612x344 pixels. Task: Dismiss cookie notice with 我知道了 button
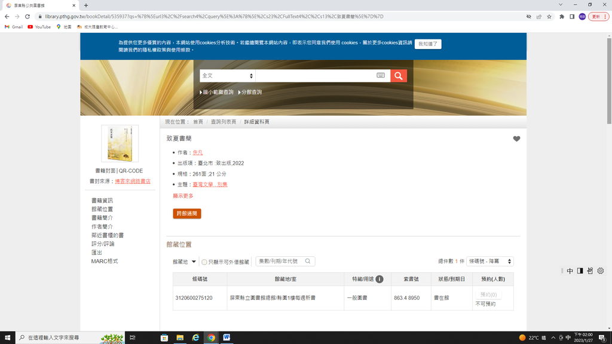[428, 44]
